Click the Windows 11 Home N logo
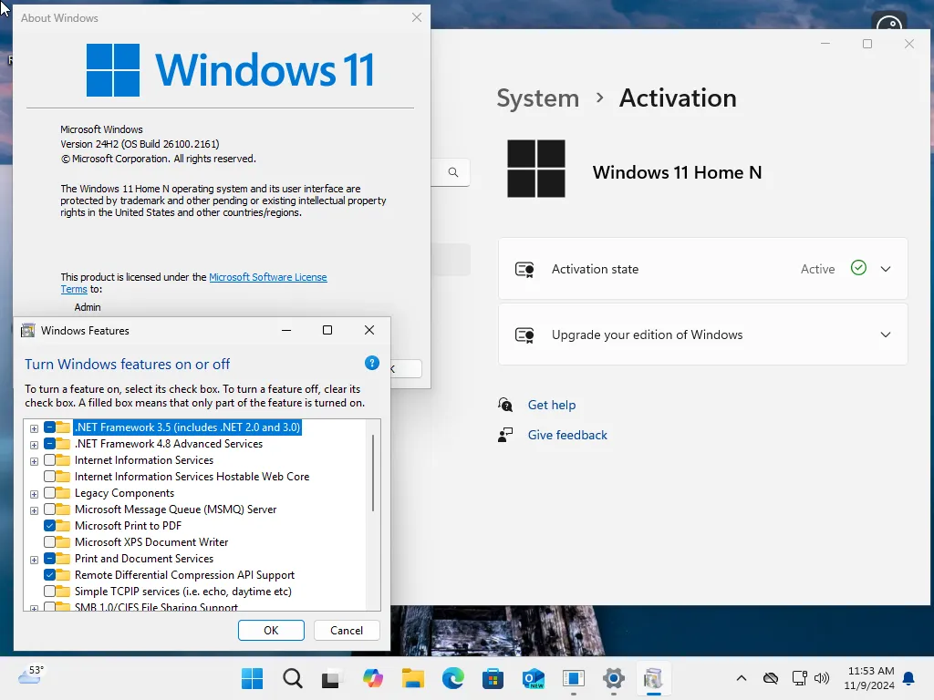Viewport: 934px width, 700px height. pos(536,169)
